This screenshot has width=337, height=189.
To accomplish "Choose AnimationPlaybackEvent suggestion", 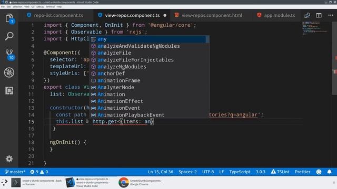I will tap(148, 115).
